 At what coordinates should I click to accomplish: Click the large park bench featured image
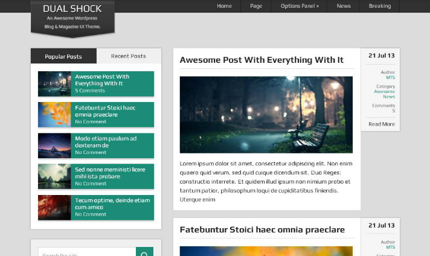(266, 115)
